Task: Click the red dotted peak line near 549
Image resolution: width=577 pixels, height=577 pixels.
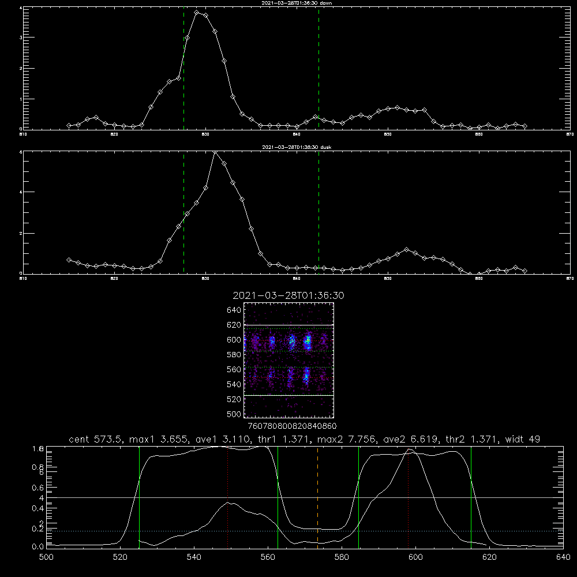Action: (x=228, y=497)
